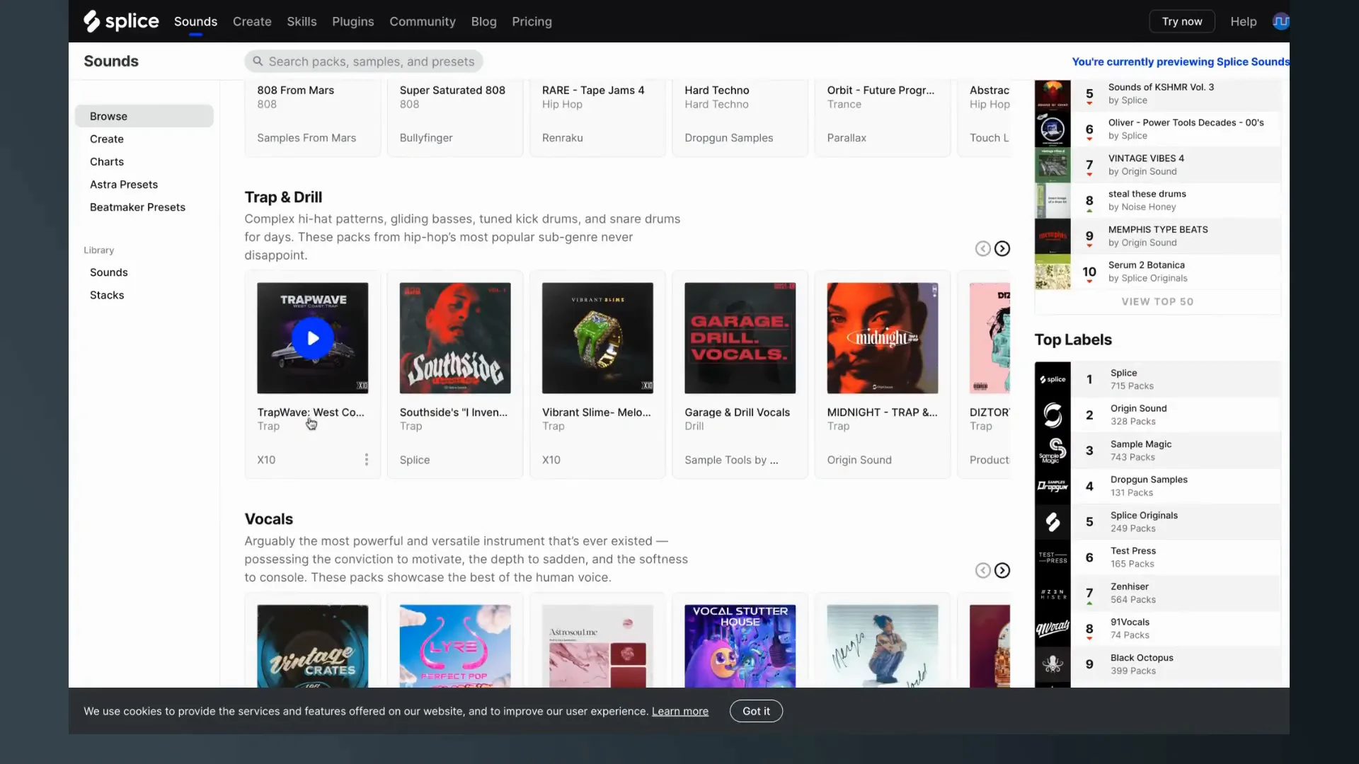Open Pricing in top navigation
The width and height of the screenshot is (1359, 764).
tap(532, 21)
